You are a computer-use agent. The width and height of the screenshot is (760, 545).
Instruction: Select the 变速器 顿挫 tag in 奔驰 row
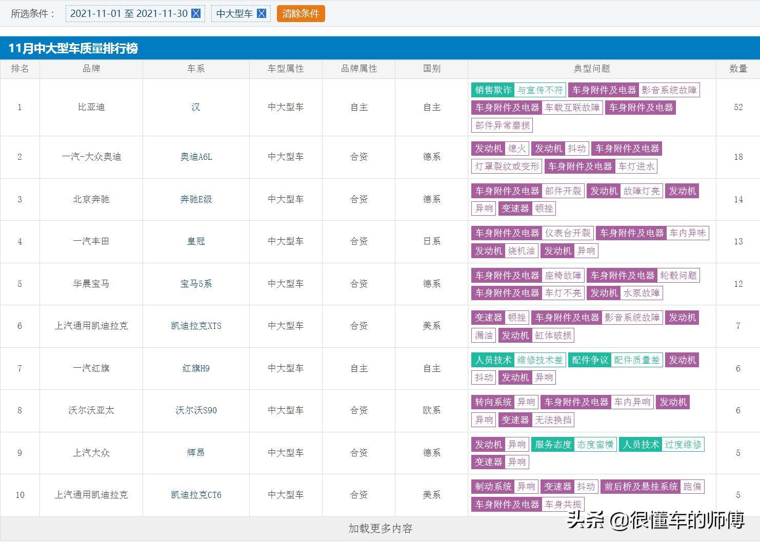(x=527, y=208)
